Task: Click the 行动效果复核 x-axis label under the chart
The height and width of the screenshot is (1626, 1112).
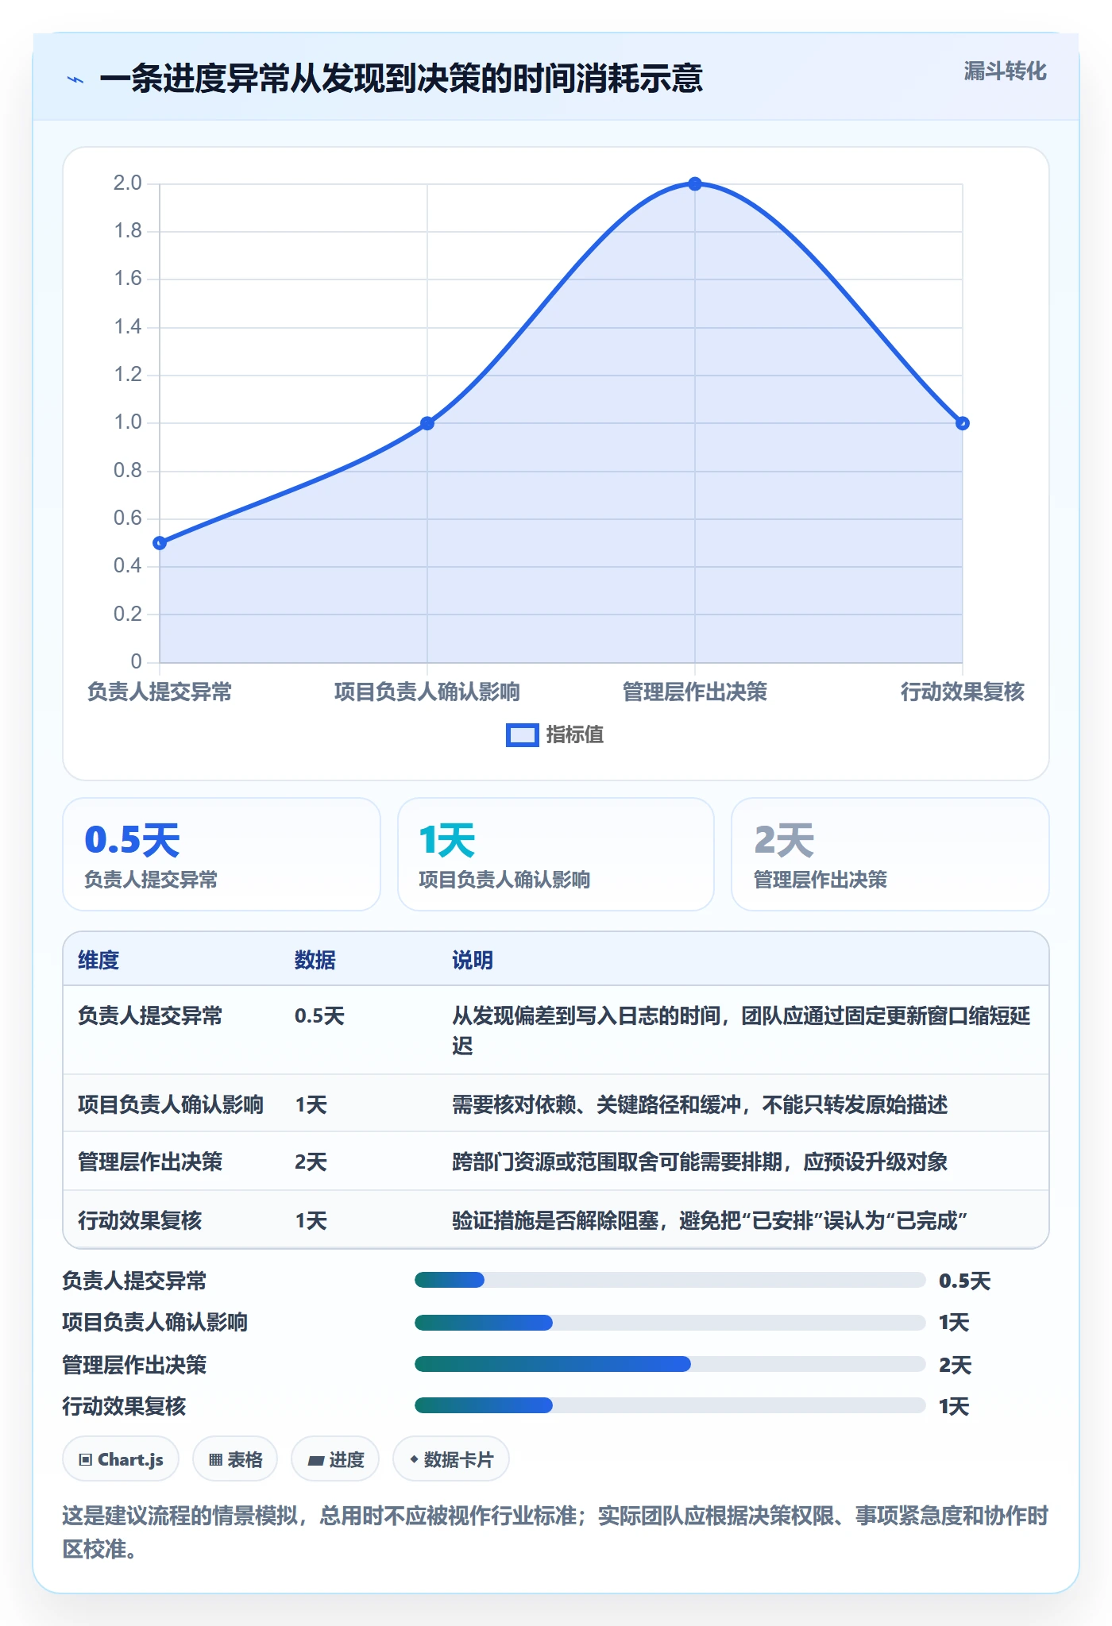Action: click(962, 692)
